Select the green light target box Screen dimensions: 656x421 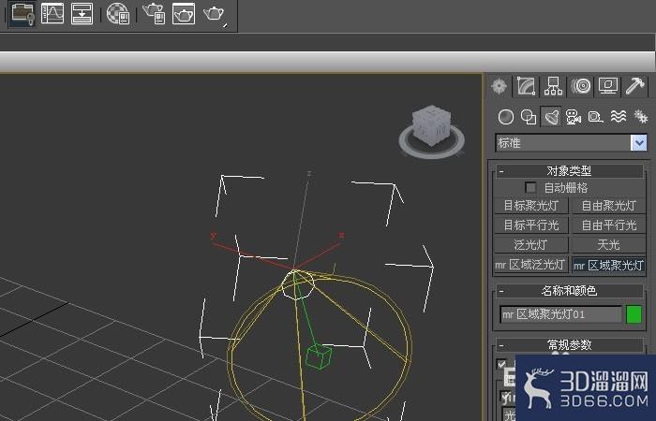[319, 356]
